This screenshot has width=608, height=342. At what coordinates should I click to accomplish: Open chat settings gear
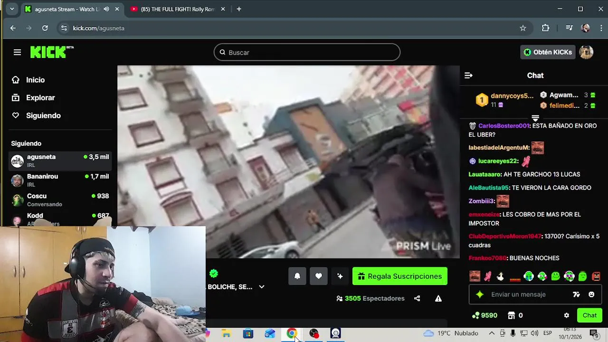pos(566,315)
